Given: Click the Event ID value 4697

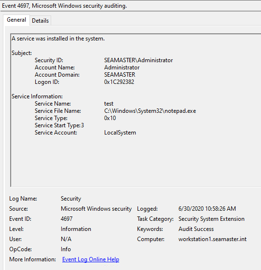Looking at the screenshot, I should click(x=67, y=219).
